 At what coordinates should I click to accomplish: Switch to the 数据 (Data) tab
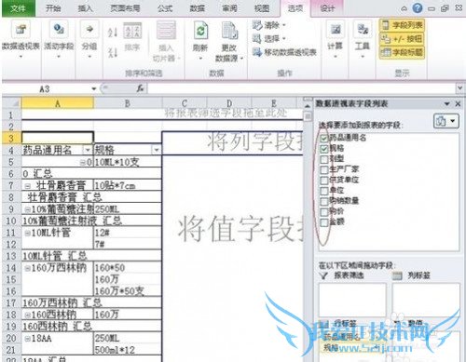(x=198, y=8)
